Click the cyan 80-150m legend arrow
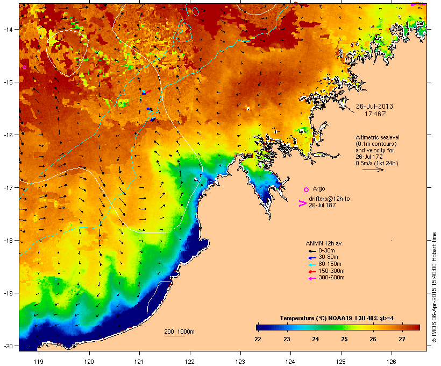The width and height of the screenshot is (441, 366). pos(312,265)
